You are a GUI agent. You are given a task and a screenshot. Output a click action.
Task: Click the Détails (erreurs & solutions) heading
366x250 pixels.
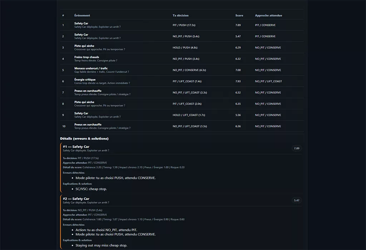[x=84, y=138]
